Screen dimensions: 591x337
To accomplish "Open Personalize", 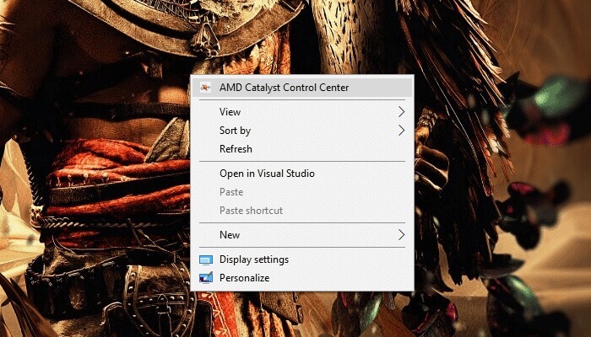I will 302,278.
